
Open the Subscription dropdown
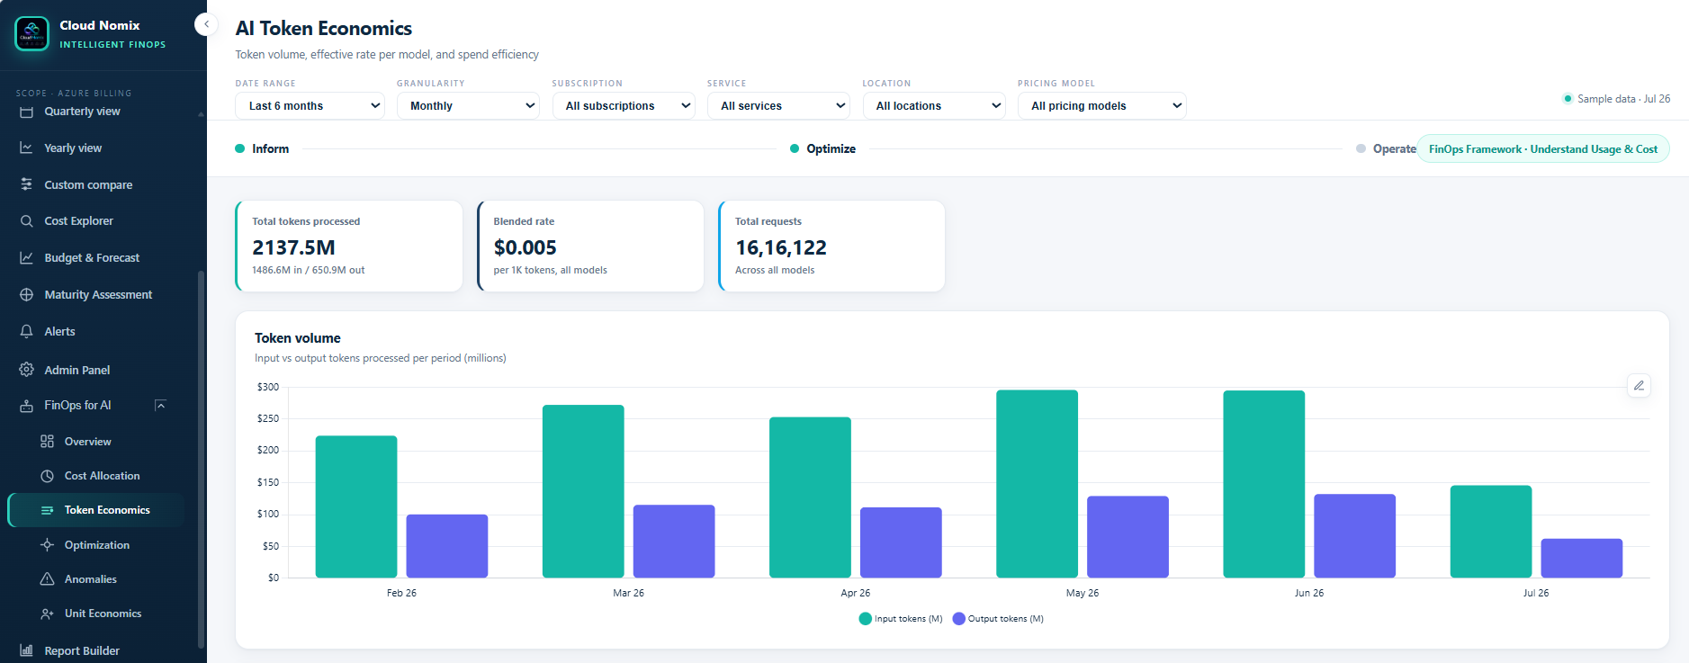click(x=624, y=105)
